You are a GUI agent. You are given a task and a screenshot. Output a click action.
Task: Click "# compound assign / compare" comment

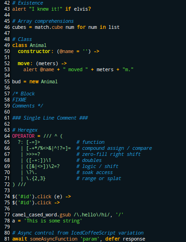click(x=114, y=148)
